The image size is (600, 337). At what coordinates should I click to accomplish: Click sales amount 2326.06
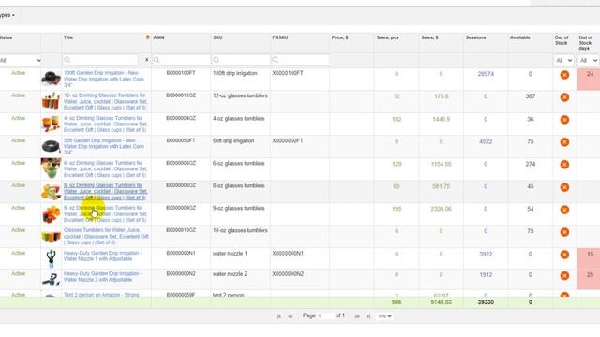442,209
